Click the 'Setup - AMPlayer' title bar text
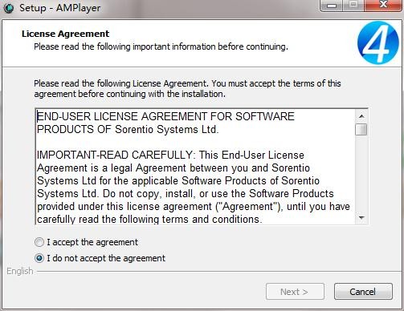 tap(60, 8)
